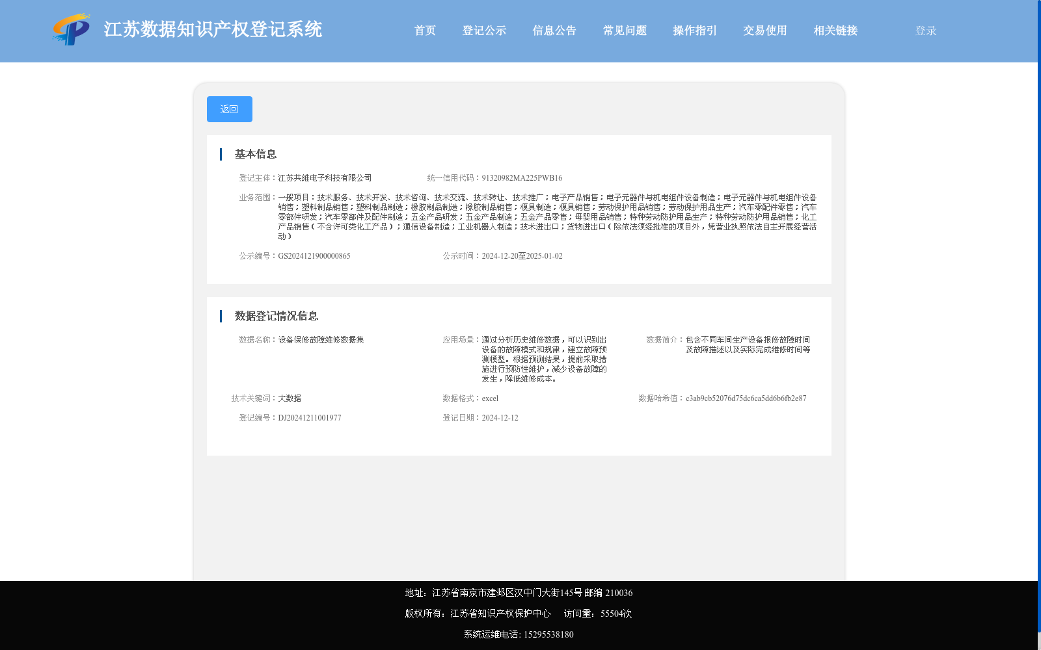1041x650 pixels.
Task: Click the 业务范围 description text
Action: [x=547, y=217]
